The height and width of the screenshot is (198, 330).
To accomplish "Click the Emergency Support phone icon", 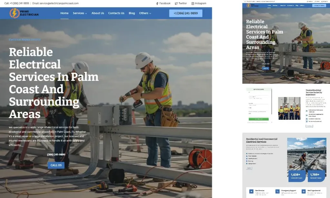I will tap(277, 192).
